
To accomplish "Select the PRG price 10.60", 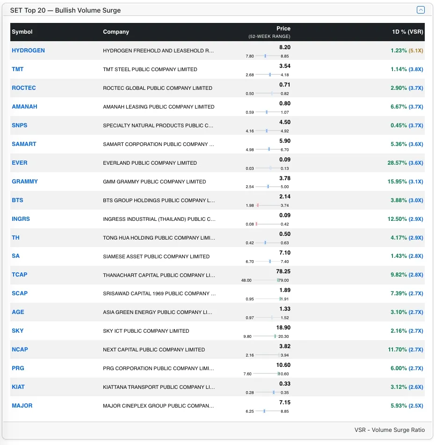I will tap(283, 365).
